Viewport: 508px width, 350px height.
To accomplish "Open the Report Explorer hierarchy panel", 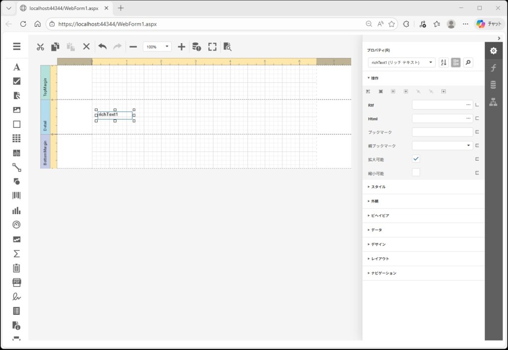I will (x=493, y=102).
